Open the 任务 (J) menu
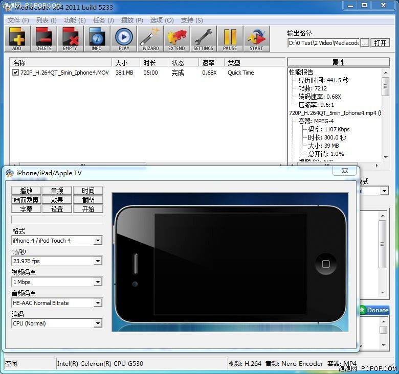 [x=103, y=20]
